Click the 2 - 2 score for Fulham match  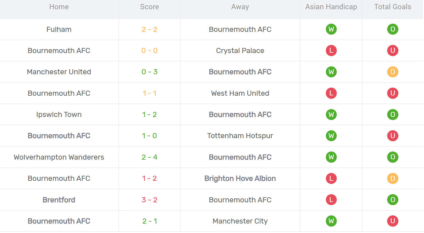(x=149, y=29)
